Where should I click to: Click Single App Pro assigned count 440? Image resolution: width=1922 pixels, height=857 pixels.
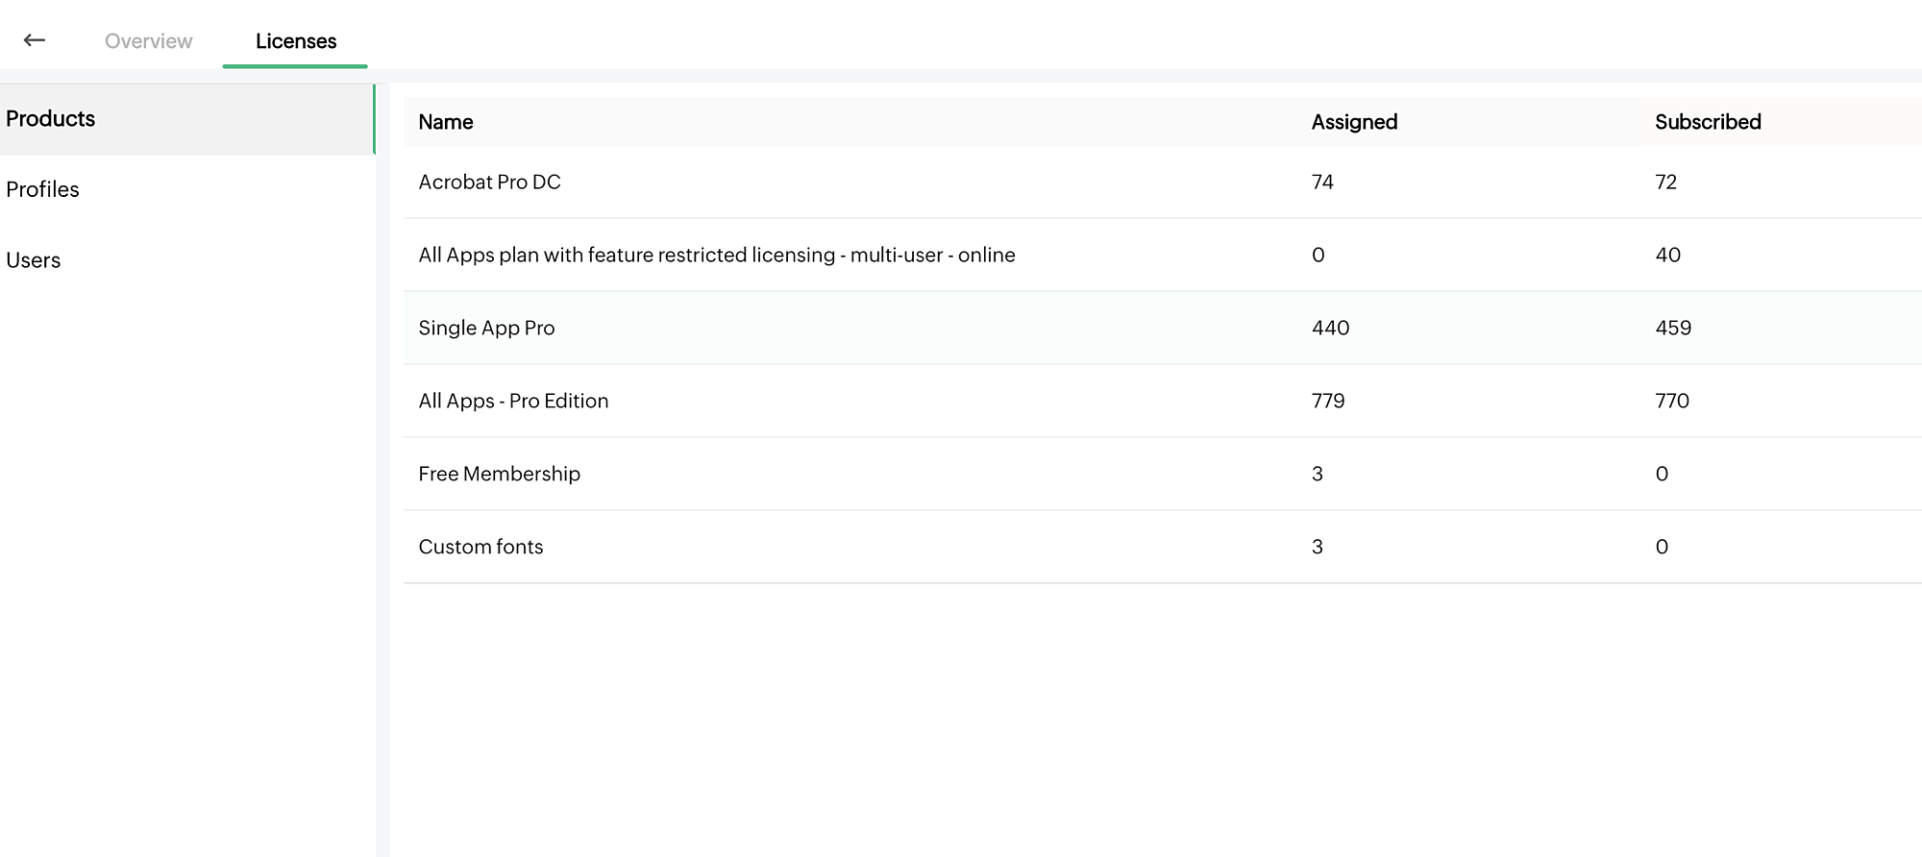tap(1331, 329)
